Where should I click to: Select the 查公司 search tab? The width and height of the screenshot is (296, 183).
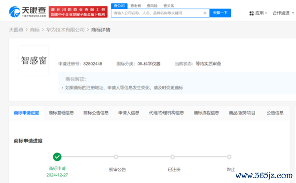tap(119, 6)
